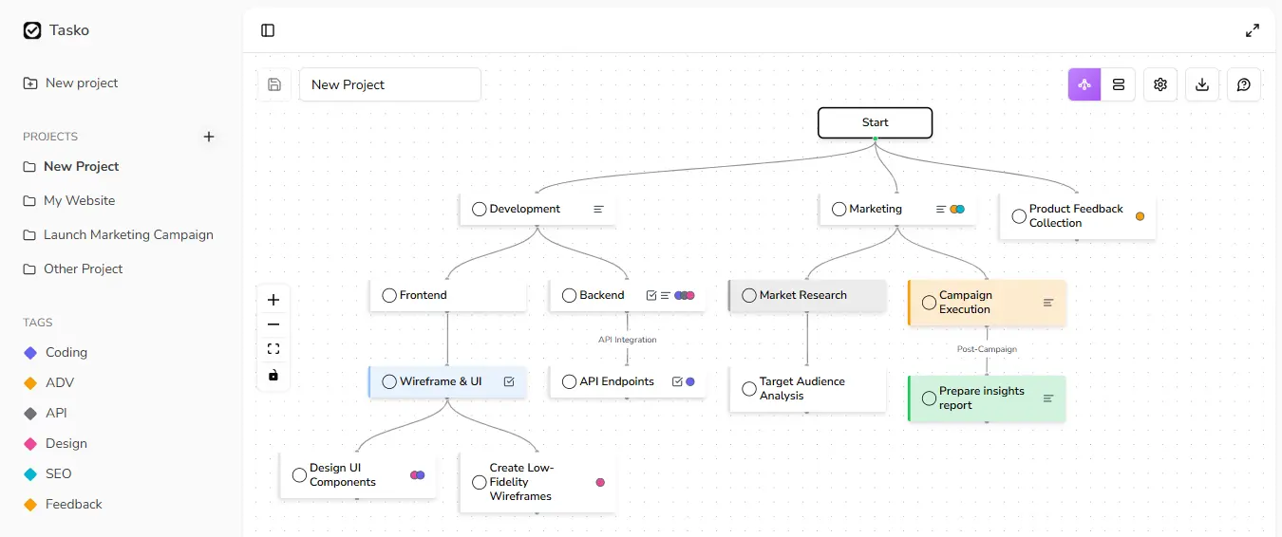Toggle the sidebar panel icon

[x=268, y=30]
